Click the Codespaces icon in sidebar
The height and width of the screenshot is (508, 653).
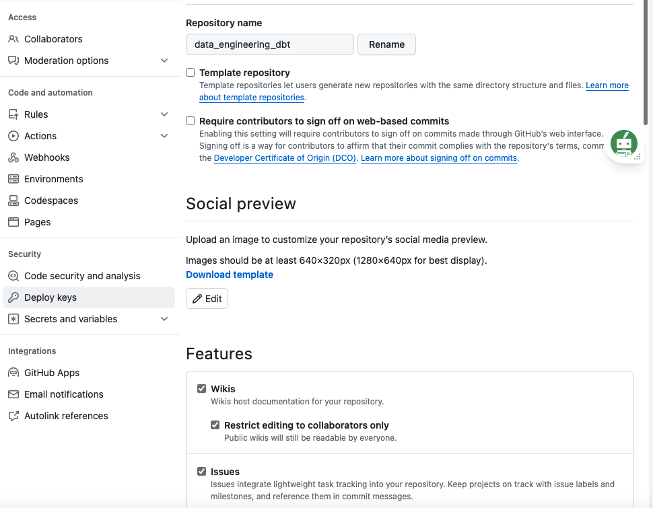coord(13,201)
